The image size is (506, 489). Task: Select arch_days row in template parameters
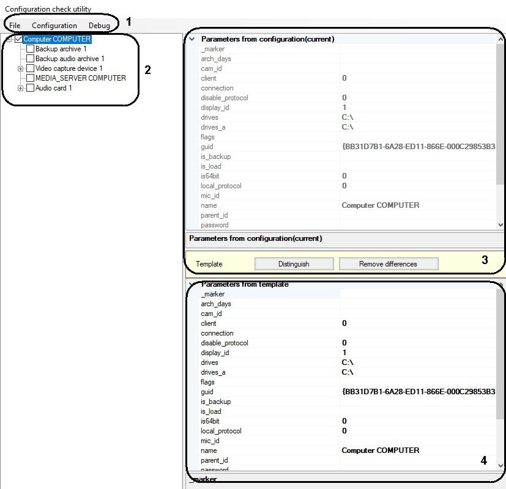(348, 304)
